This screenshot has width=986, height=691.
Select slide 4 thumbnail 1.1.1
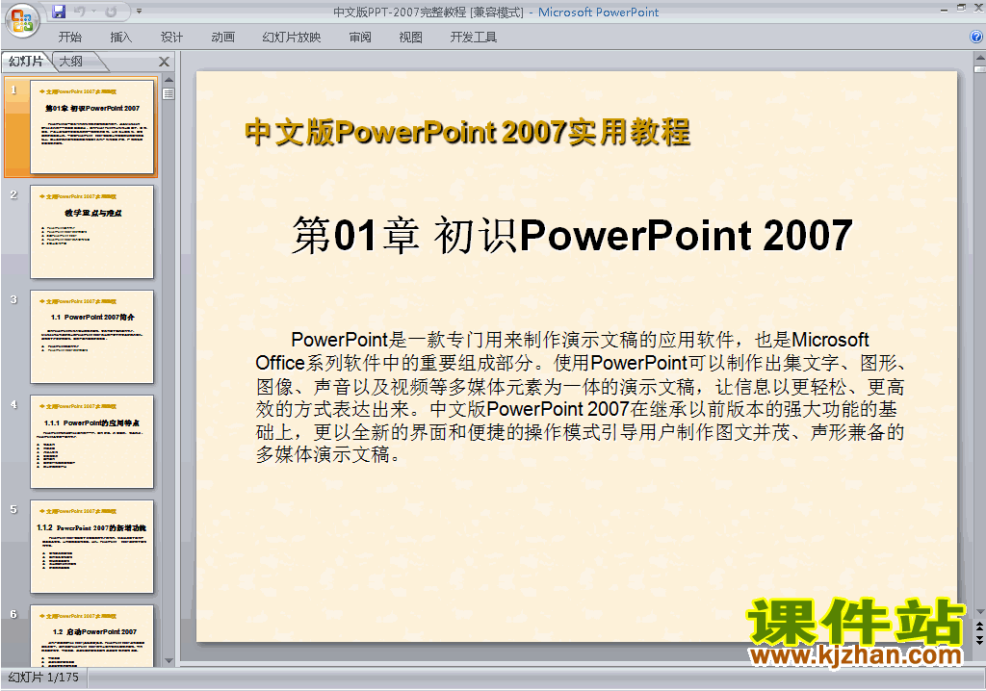click(x=91, y=442)
